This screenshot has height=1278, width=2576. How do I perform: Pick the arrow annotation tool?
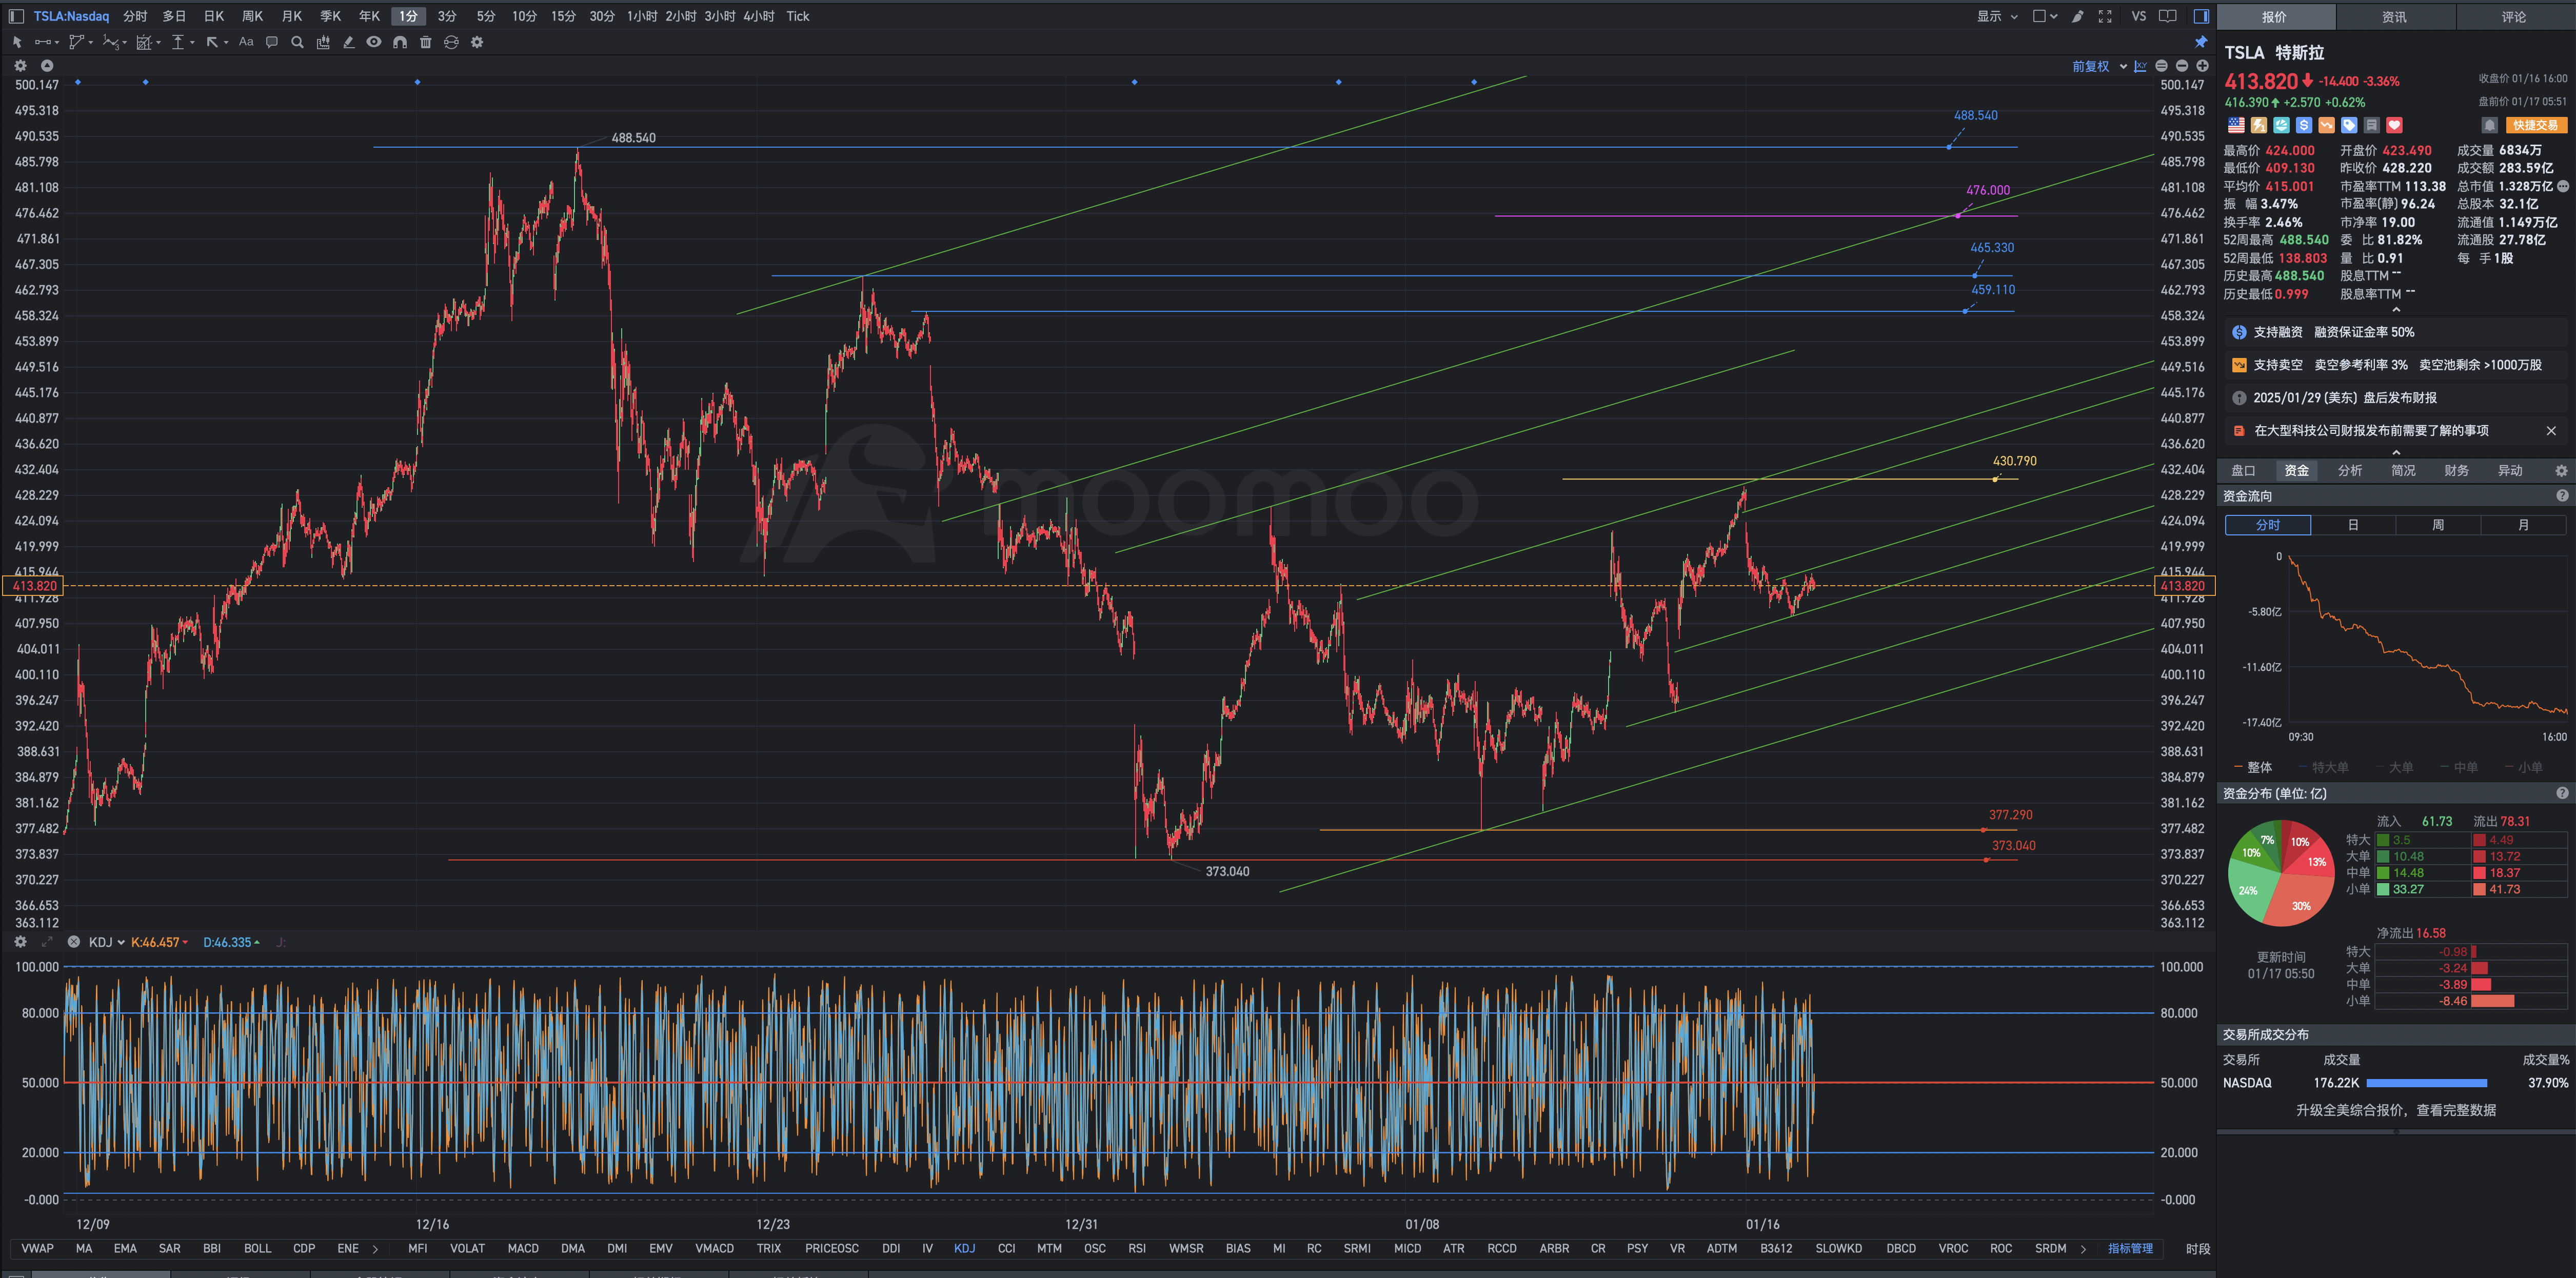213,42
